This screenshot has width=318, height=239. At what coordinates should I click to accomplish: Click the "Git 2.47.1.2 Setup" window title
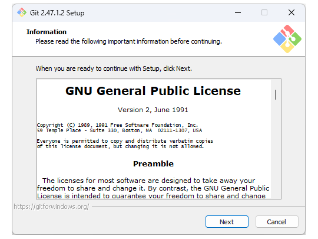[x=57, y=13]
